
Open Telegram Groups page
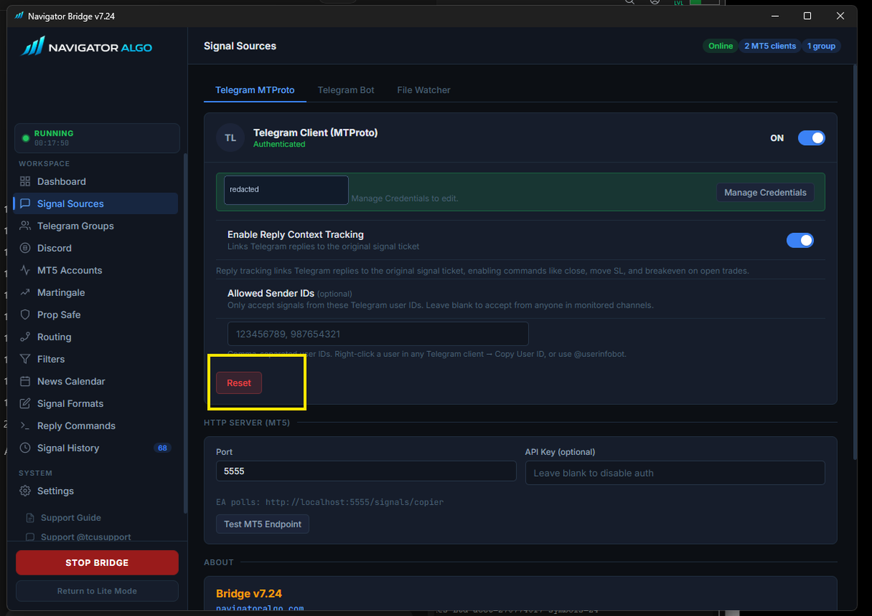(x=95, y=226)
